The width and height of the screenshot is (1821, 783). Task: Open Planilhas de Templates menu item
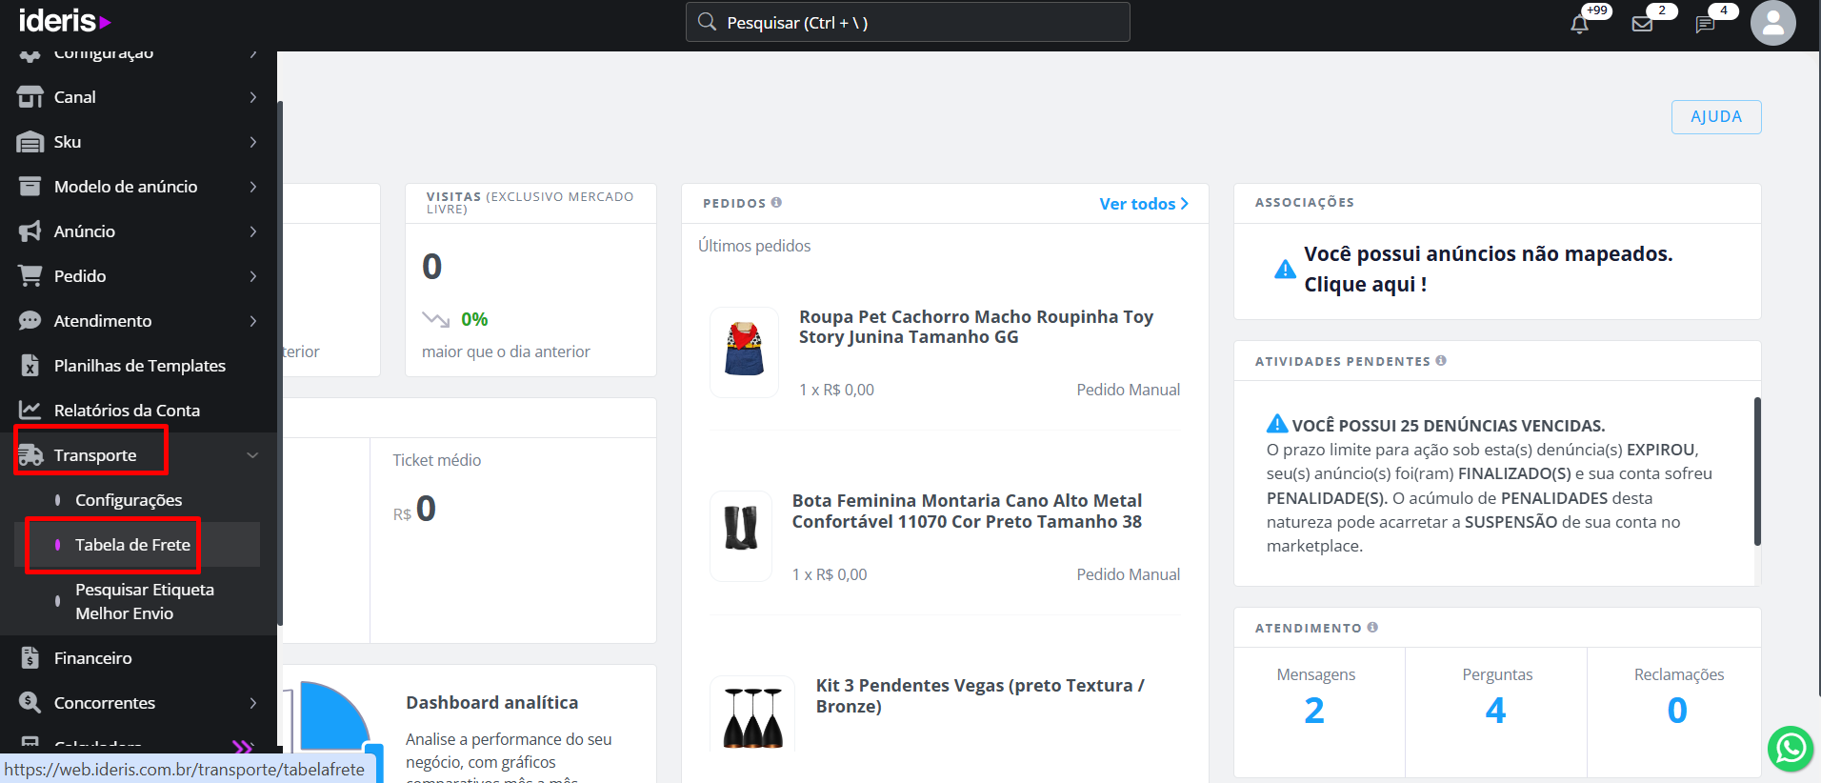(x=140, y=366)
